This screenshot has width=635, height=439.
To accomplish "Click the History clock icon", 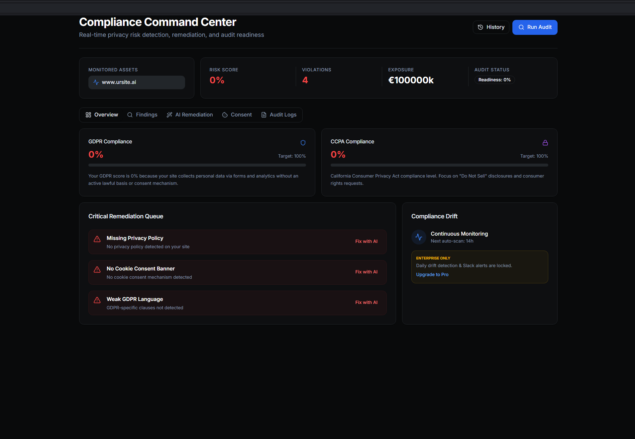I will click(480, 27).
